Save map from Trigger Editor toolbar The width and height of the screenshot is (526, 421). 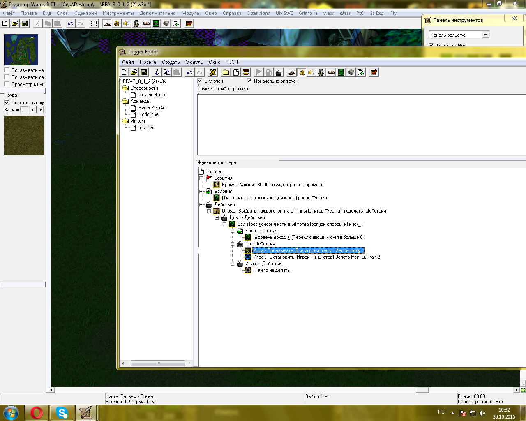(144, 72)
